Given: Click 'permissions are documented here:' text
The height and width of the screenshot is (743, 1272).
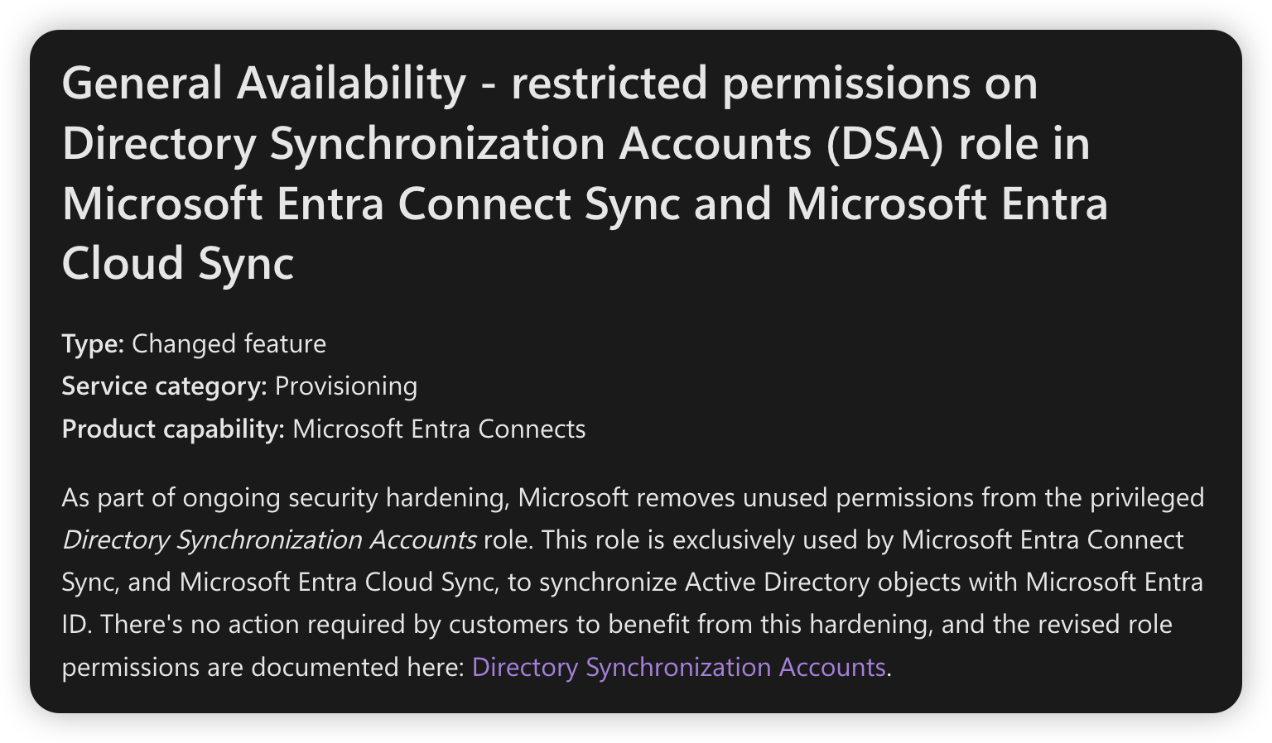Looking at the screenshot, I should [263, 667].
